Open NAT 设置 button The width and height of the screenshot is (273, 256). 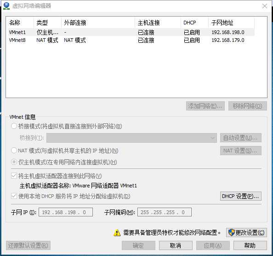coord(241,151)
